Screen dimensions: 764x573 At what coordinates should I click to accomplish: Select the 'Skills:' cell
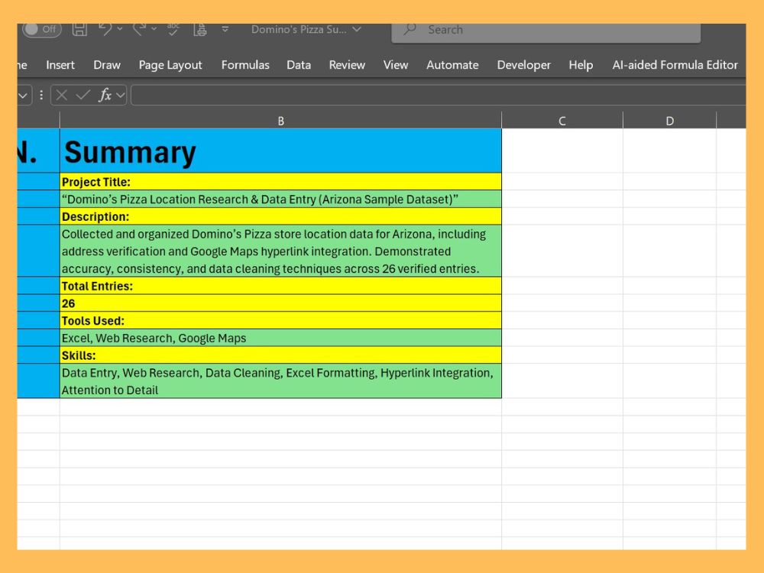tap(280, 355)
